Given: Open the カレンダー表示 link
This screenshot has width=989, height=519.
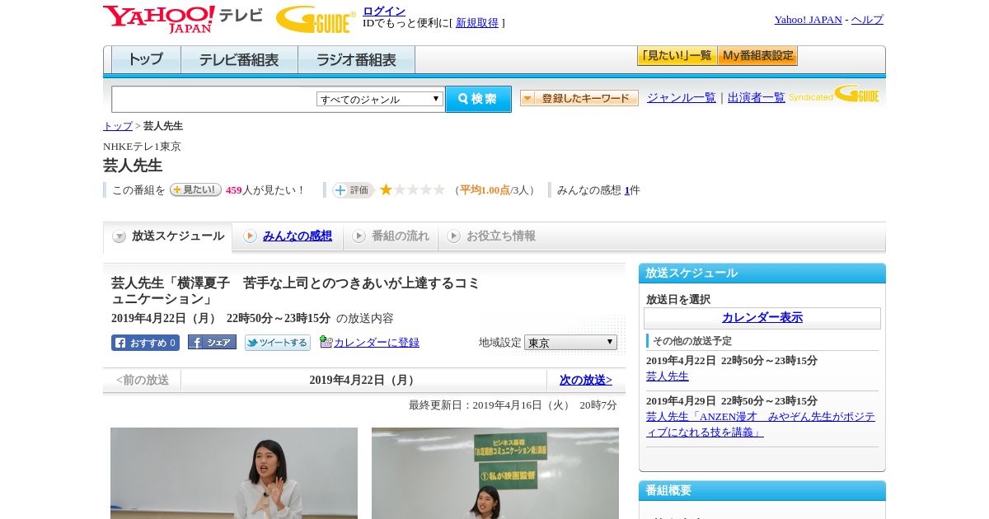Looking at the screenshot, I should click(762, 318).
